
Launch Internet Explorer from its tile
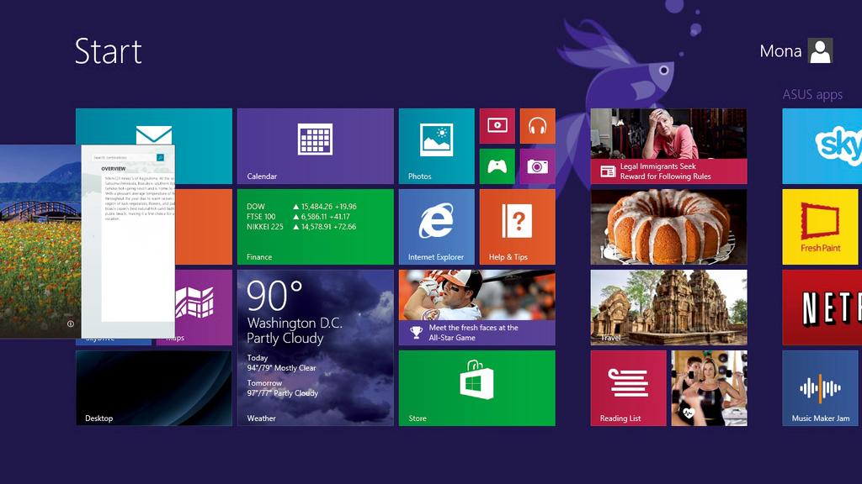437,227
